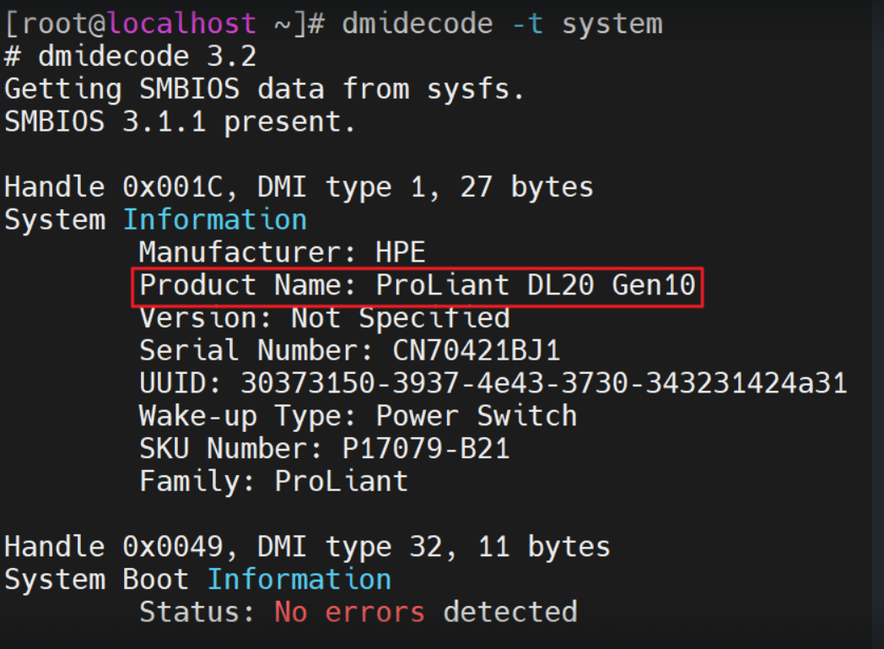The width and height of the screenshot is (884, 649).
Task: Click the 'Version: Not Specified' line
Action: click(325, 317)
